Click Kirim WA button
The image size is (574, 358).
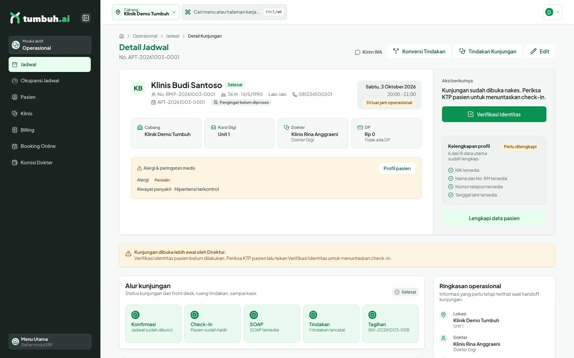click(368, 52)
